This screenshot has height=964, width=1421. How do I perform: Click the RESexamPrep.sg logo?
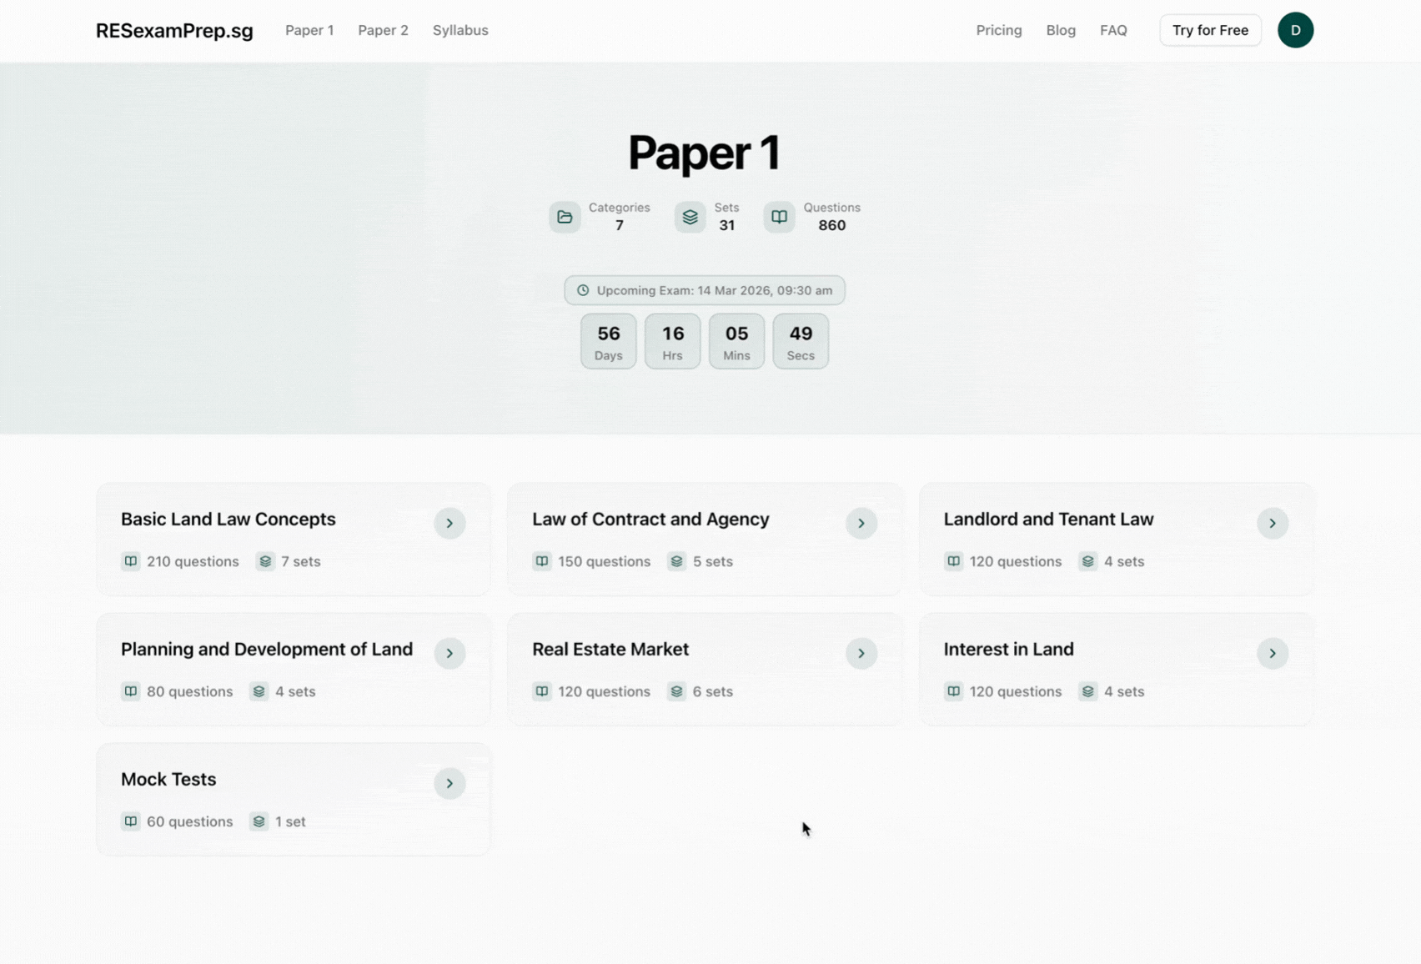pyautogui.click(x=174, y=31)
